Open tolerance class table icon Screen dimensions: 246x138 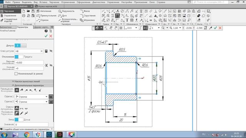click(x=46, y=51)
